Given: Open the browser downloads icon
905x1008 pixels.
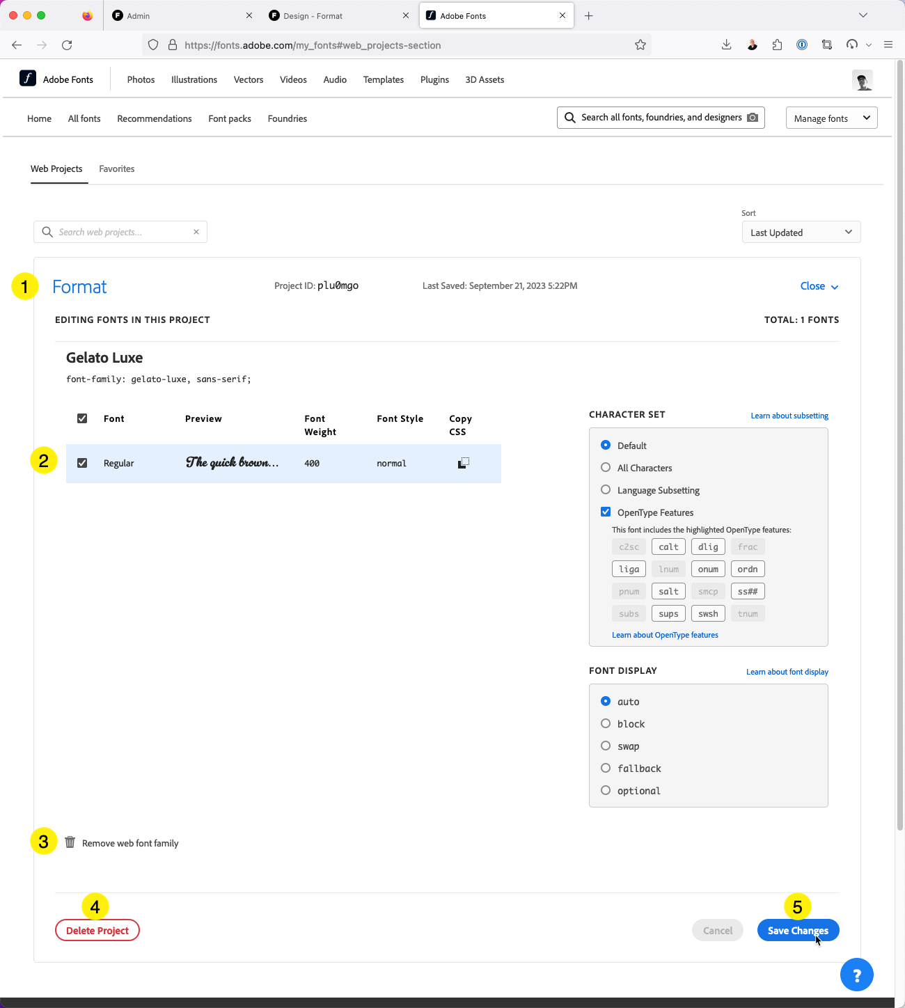Looking at the screenshot, I should 726,45.
